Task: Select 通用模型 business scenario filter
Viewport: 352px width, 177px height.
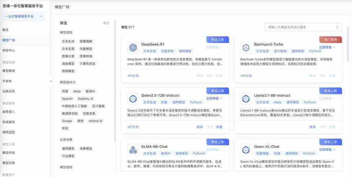Action: click(68, 149)
